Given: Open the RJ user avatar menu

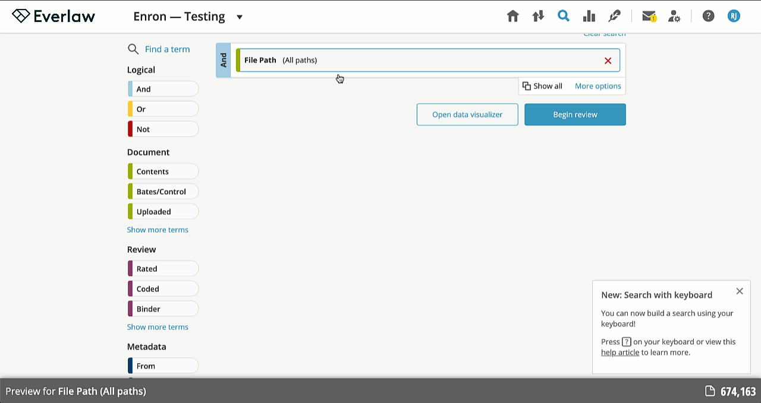Looking at the screenshot, I should [734, 16].
